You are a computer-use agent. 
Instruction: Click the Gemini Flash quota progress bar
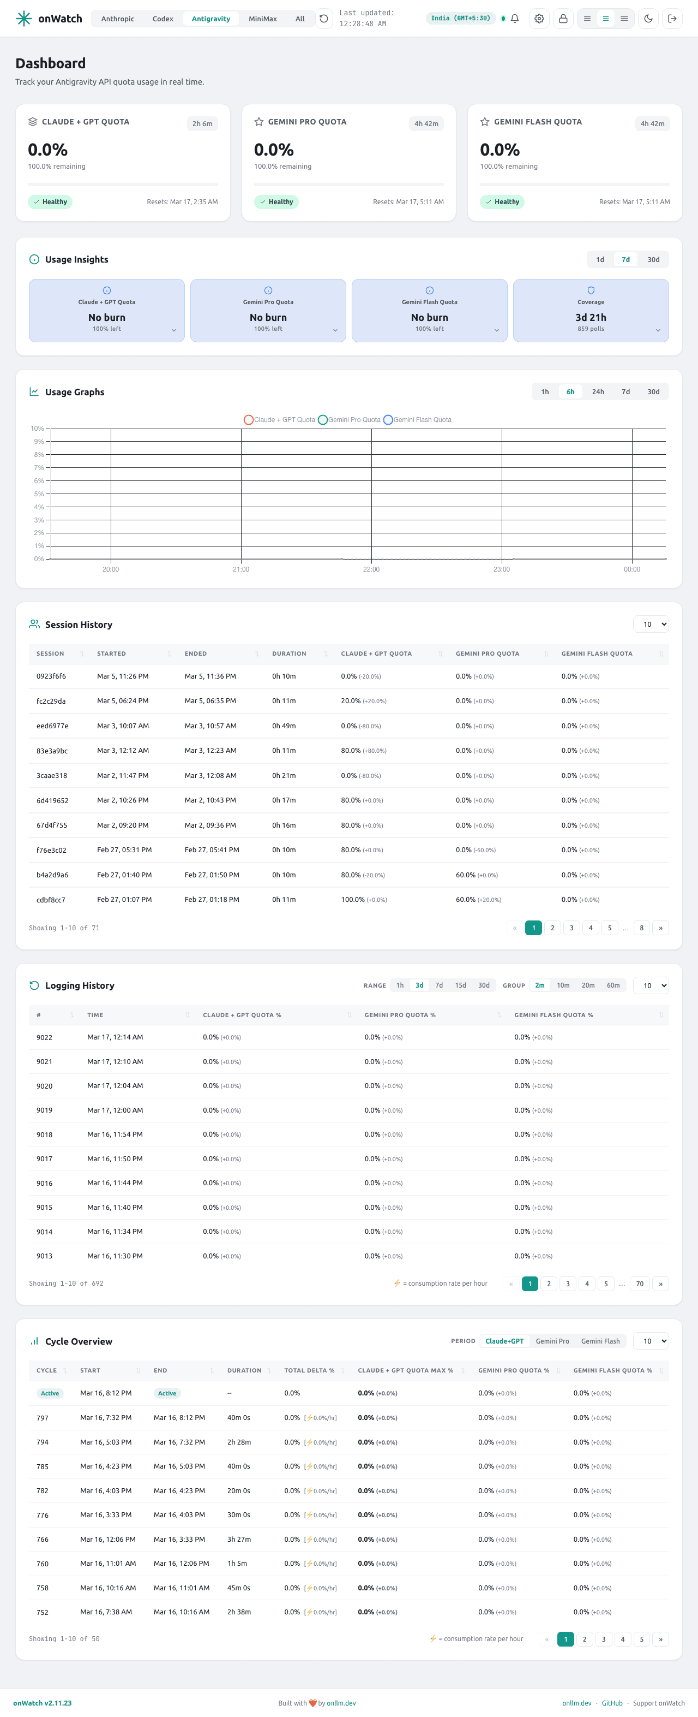tap(575, 184)
